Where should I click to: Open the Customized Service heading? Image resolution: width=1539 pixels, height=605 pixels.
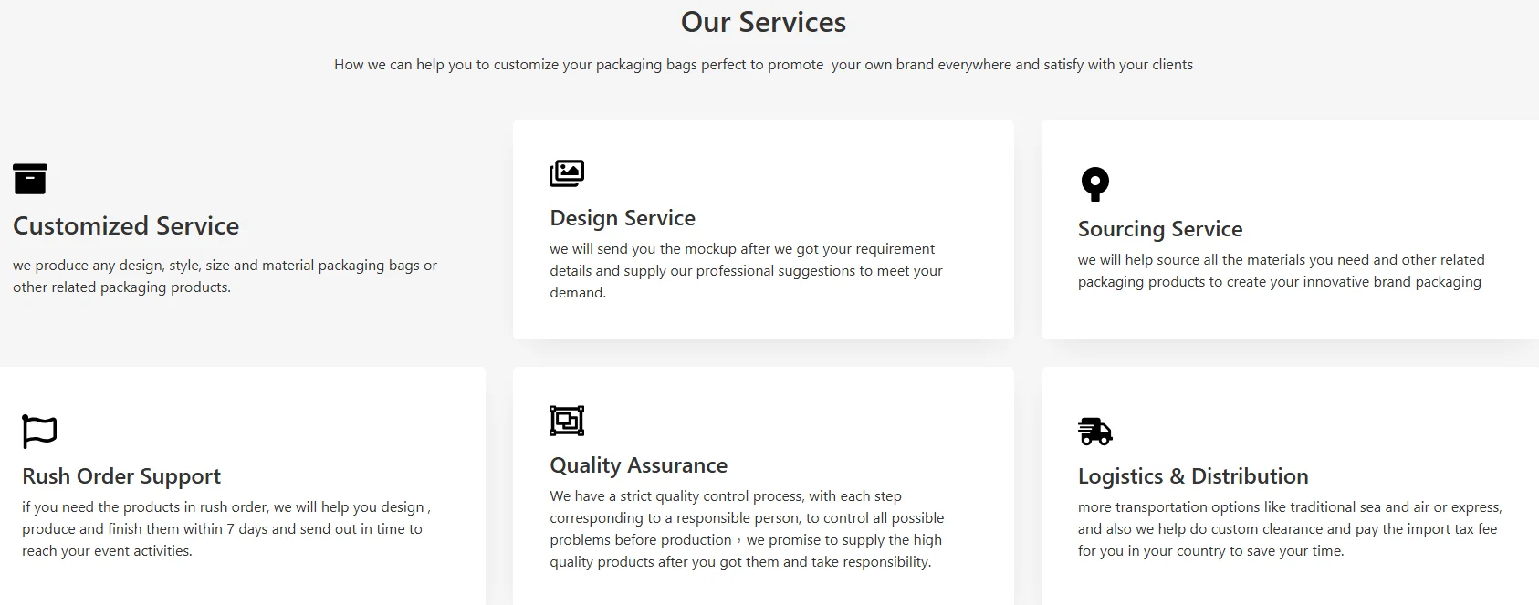tap(126, 225)
